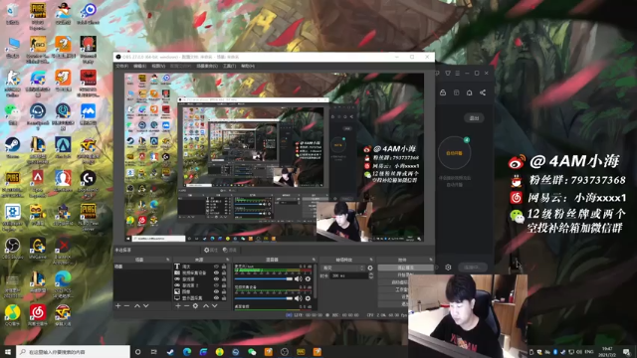Open the File menu in OBS
The width and height of the screenshot is (637, 358).
(121, 66)
